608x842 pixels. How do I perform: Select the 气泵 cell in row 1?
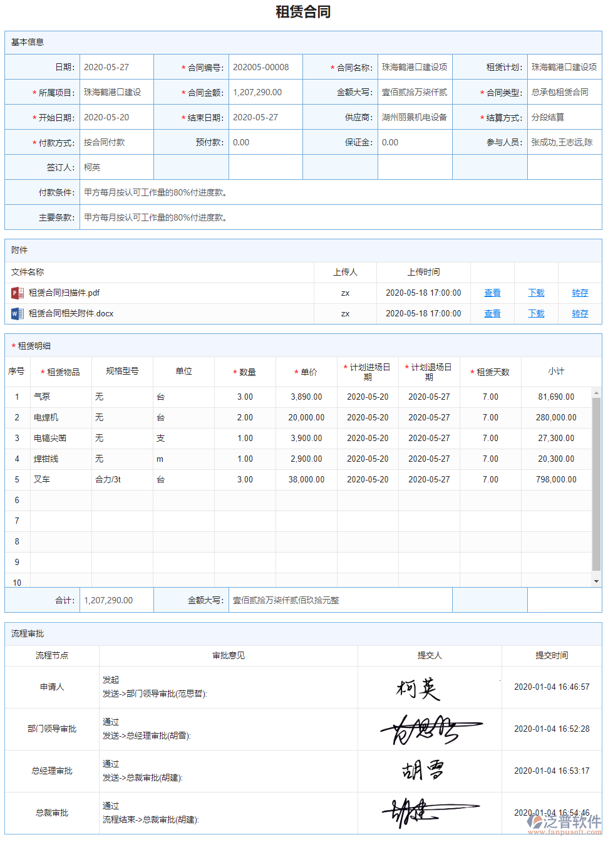(61, 396)
